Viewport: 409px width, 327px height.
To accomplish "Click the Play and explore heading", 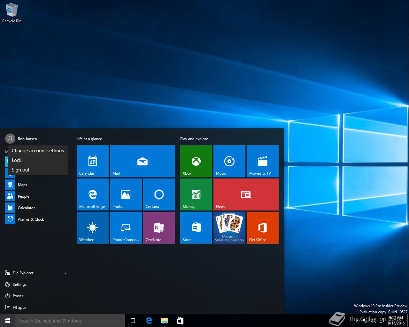I will pyautogui.click(x=194, y=139).
